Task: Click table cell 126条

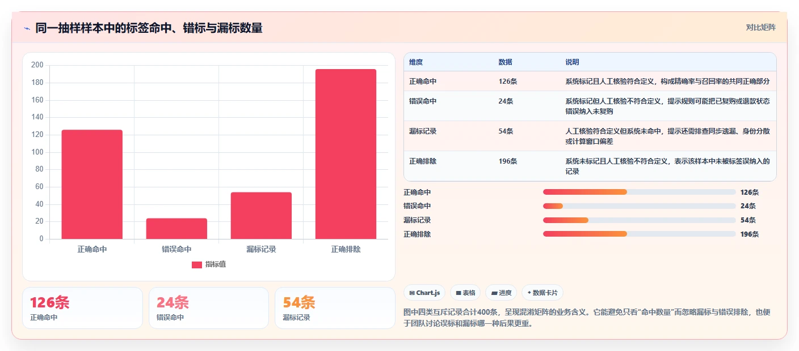Action: click(x=508, y=82)
